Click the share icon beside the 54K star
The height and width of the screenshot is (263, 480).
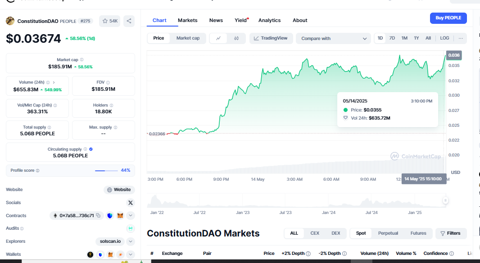tap(129, 21)
